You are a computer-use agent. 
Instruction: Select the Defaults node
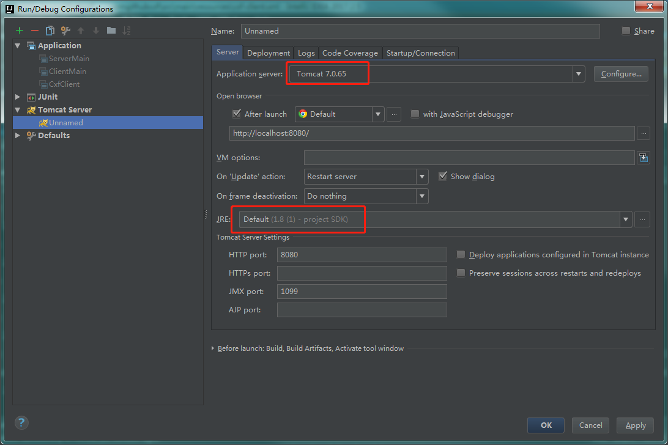pos(53,136)
